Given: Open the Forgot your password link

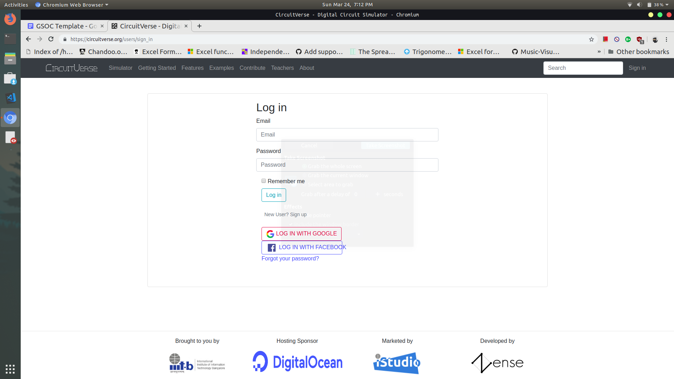Looking at the screenshot, I should tap(290, 258).
